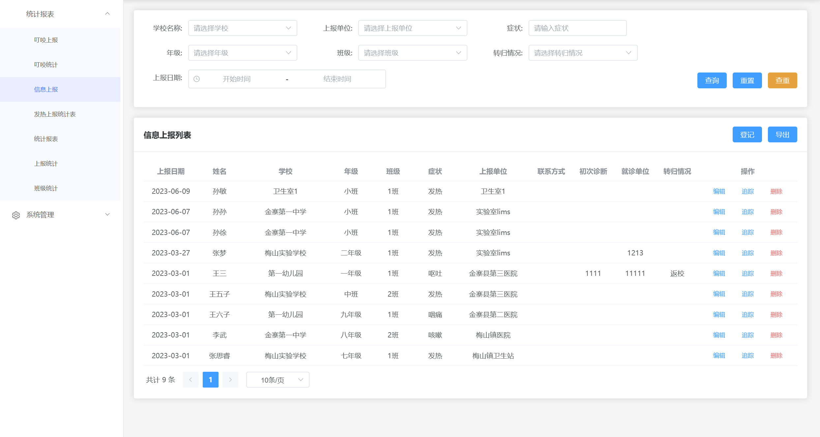Click the 金寨县第二医院 cell
This screenshot has width=820, height=437.
coord(493,315)
